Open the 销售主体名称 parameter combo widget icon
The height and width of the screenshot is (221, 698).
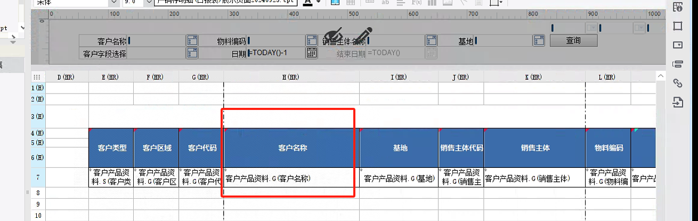[x=432, y=41]
